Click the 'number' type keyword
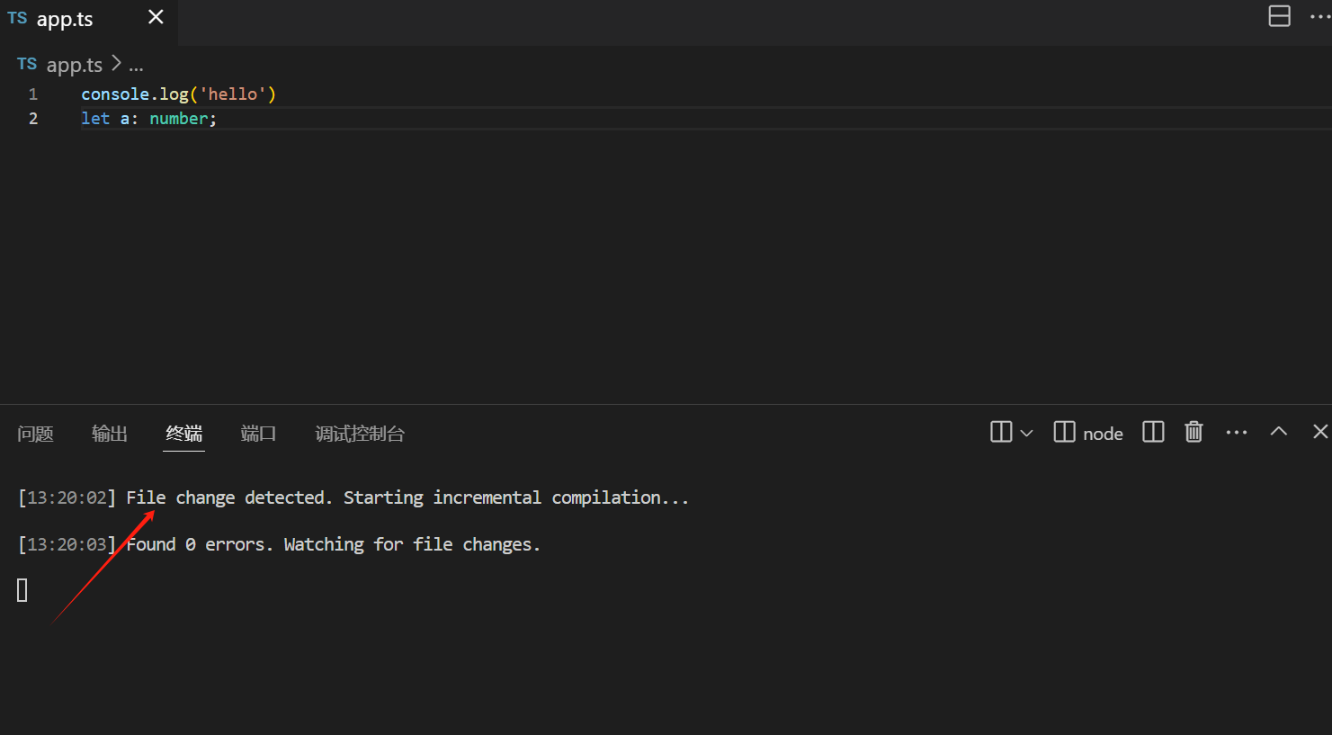The height and width of the screenshot is (735, 1332). click(x=179, y=119)
